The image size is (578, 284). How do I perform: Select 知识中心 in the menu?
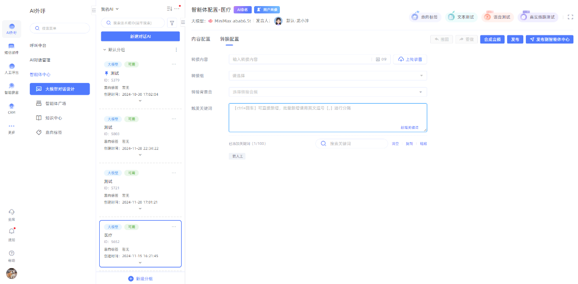coord(54,118)
